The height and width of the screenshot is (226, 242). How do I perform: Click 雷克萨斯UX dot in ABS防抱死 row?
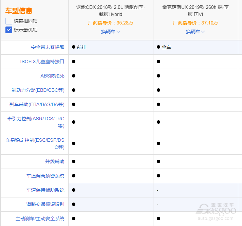point(159,76)
